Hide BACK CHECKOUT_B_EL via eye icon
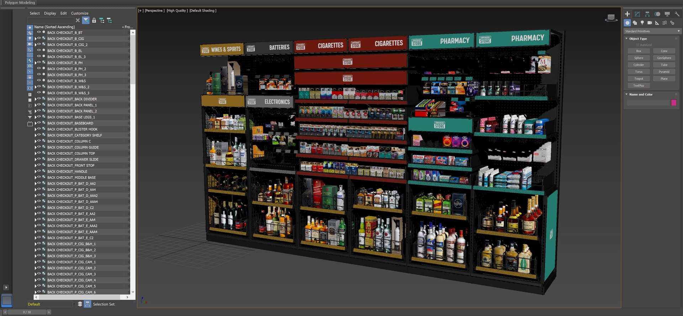This screenshot has height=316, width=683. tap(39, 50)
